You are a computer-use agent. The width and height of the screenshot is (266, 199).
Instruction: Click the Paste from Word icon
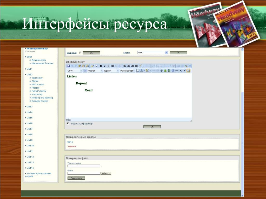click(88, 66)
